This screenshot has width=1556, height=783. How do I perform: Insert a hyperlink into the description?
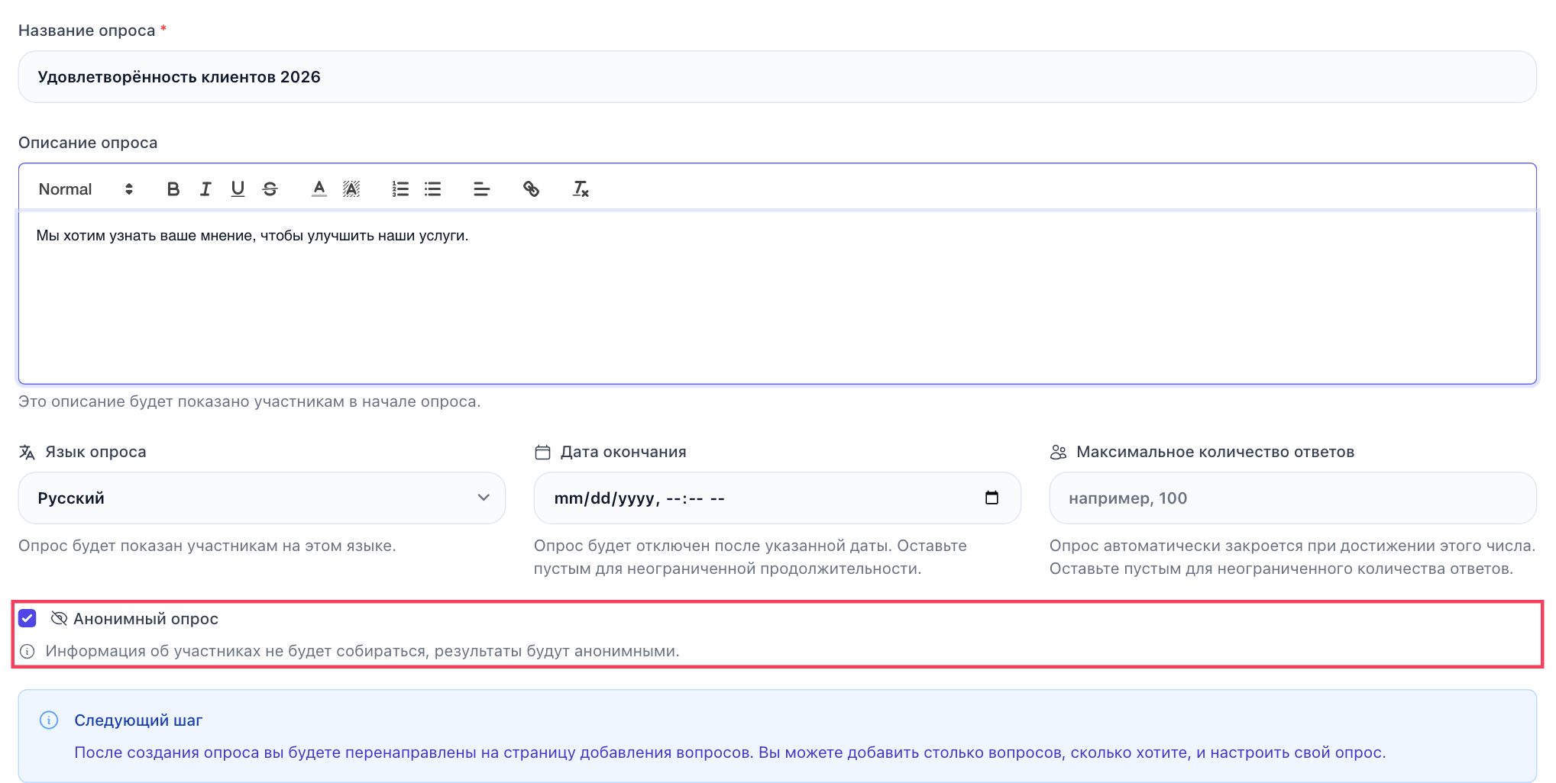tap(531, 188)
